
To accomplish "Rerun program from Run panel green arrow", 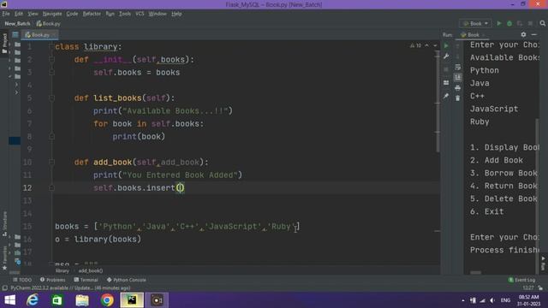I will tap(446, 45).
